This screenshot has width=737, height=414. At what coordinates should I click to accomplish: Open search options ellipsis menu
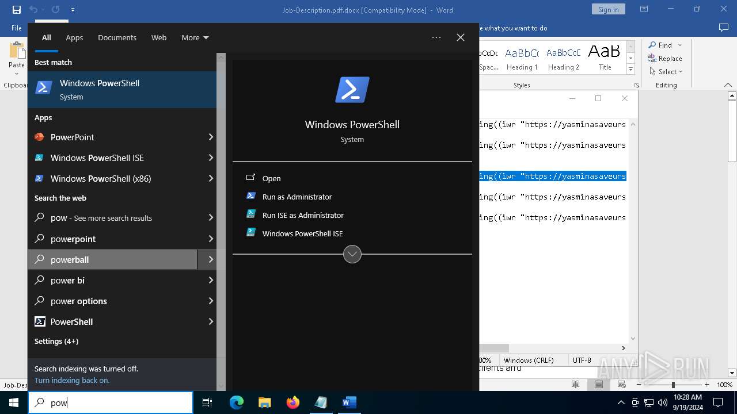coord(436,37)
